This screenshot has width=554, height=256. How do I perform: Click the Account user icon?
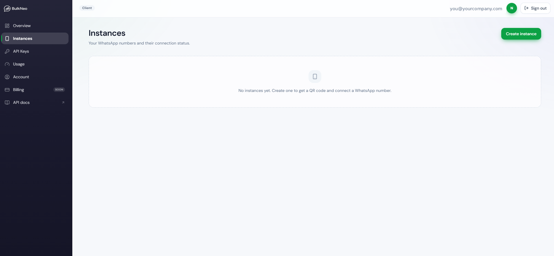(7, 77)
